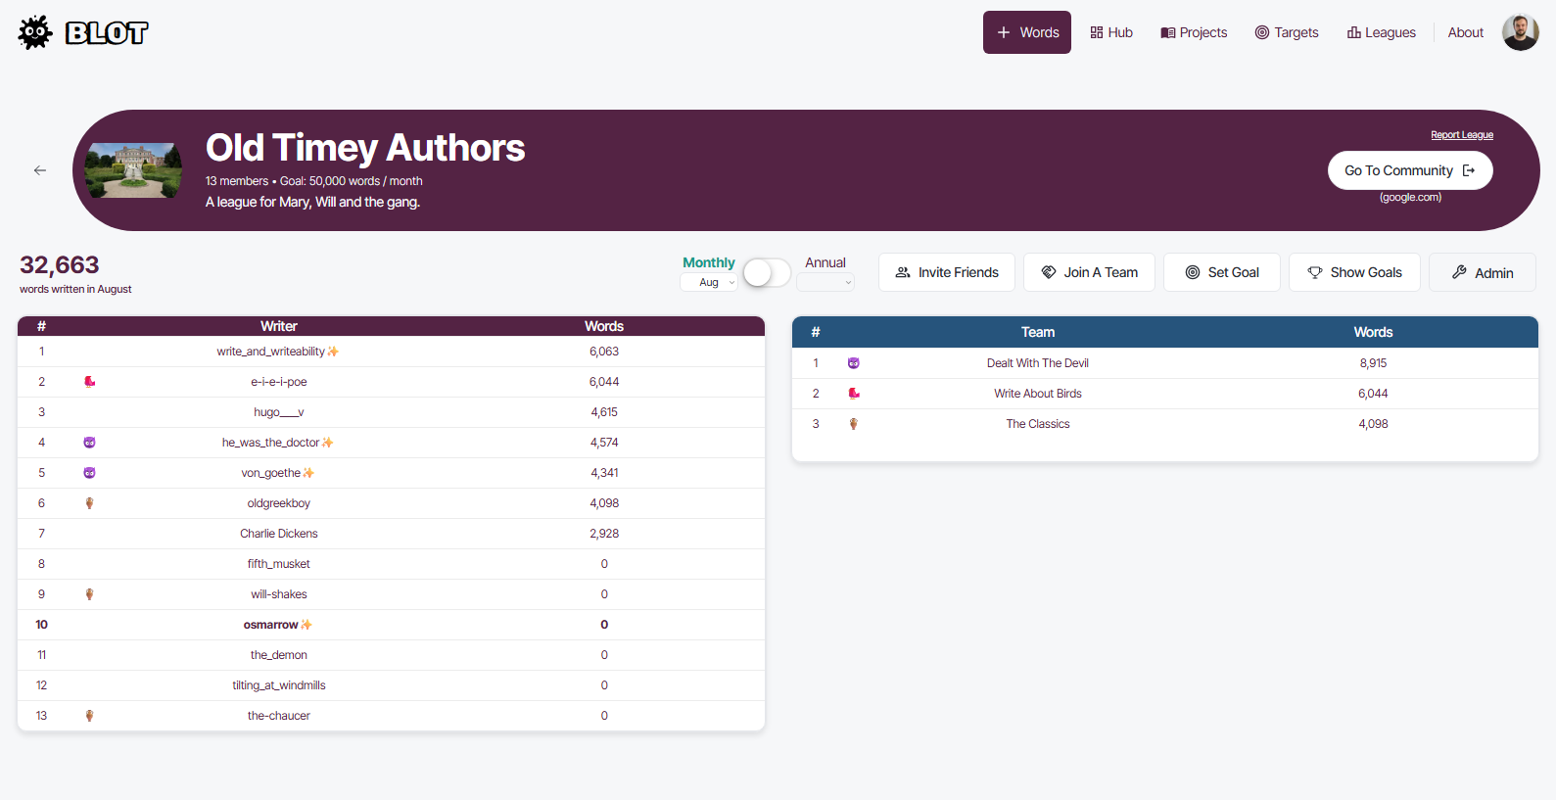Select writer he_was_the_doctor
This screenshot has height=800, width=1556.
[271, 443]
